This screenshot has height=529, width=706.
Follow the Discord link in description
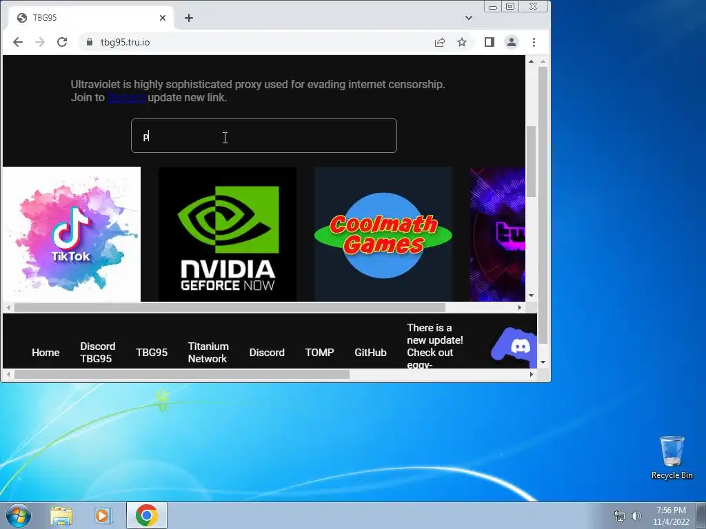pyautogui.click(x=126, y=98)
